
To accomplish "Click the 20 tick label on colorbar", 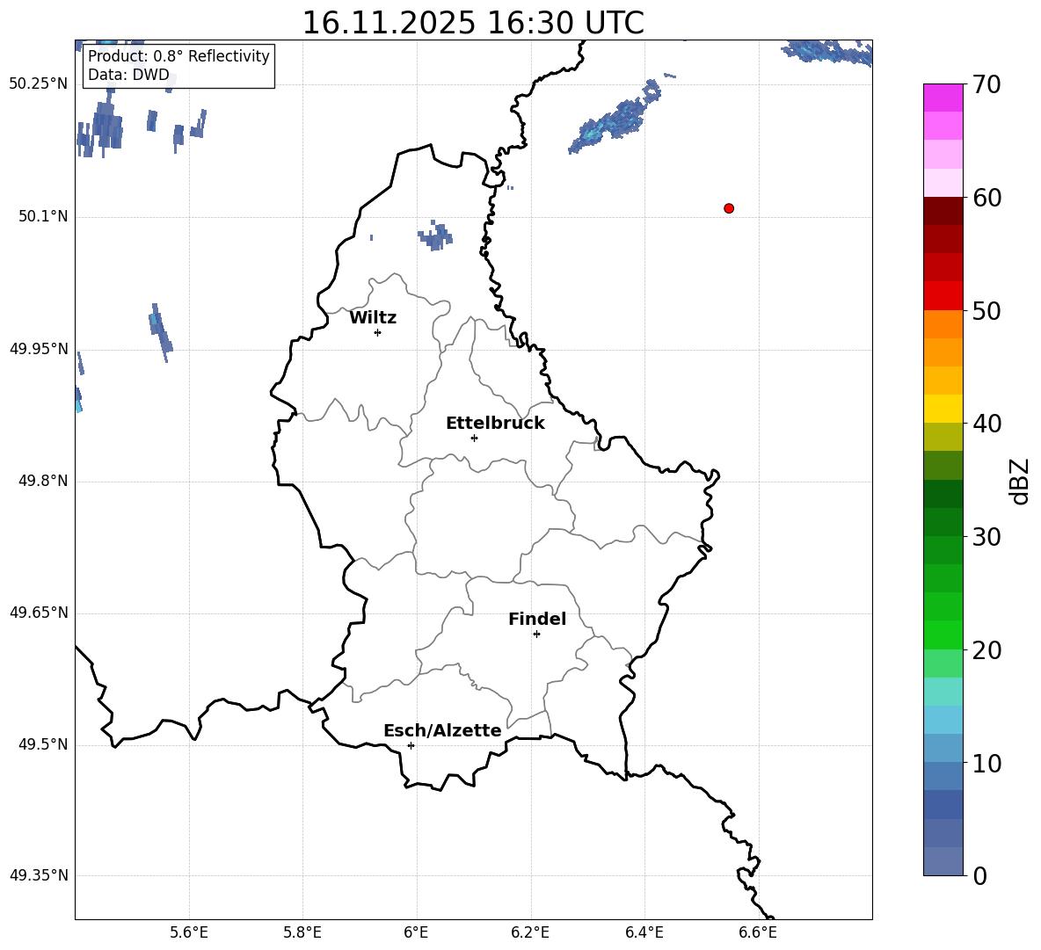I will click(x=986, y=650).
